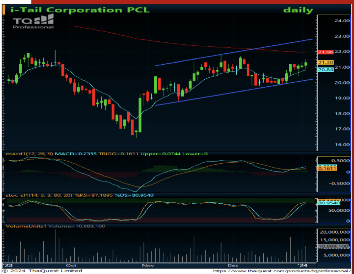Viewport: 354px width, 274px height.
Task: Click the 'daily' timeframe label
Action: (298, 10)
